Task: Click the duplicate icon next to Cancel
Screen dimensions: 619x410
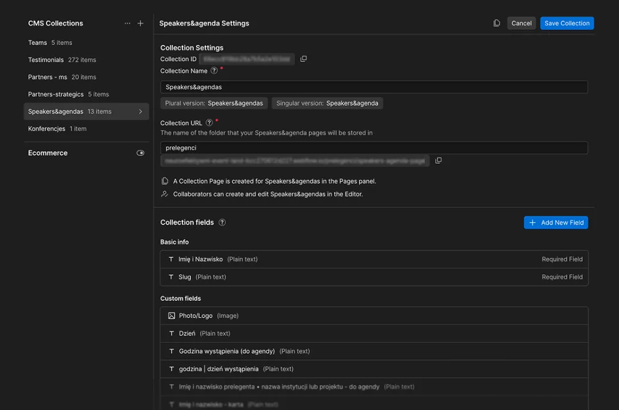Action: [x=497, y=24]
